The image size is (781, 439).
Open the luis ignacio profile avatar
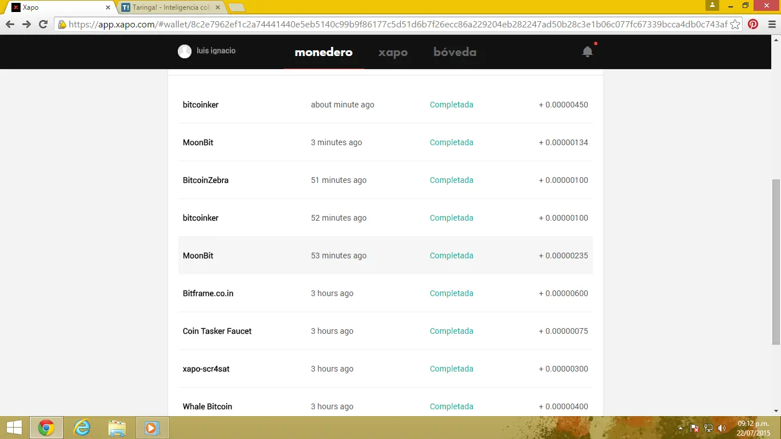tap(185, 51)
